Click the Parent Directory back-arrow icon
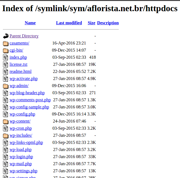Image resolution: width=180 pixels, height=178 pixels. (6, 36)
